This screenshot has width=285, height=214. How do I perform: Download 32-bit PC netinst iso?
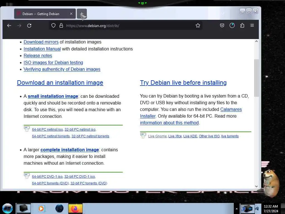pos(80,130)
